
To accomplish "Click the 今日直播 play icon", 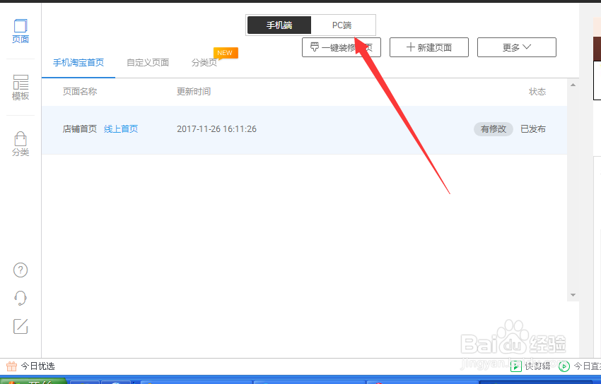I will click(x=564, y=366).
